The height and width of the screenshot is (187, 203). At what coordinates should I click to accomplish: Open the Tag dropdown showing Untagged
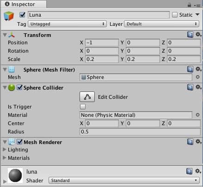(67, 24)
